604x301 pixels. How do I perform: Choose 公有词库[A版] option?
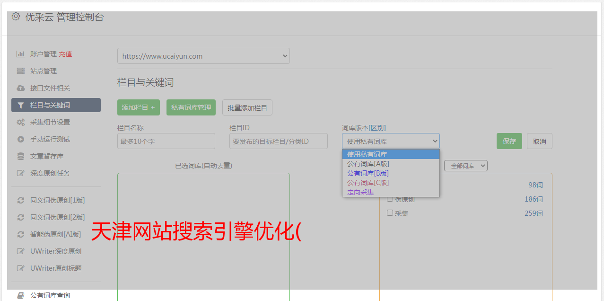coord(391,164)
